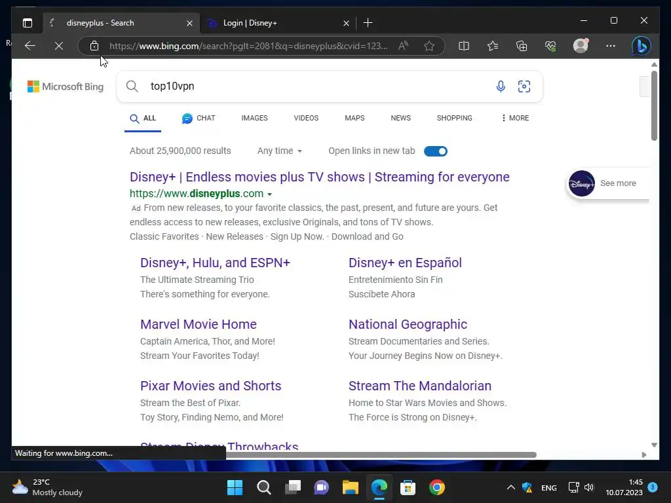Screen dimensions: 671x503
Task: Click the address bar URL
Action: 248,46
